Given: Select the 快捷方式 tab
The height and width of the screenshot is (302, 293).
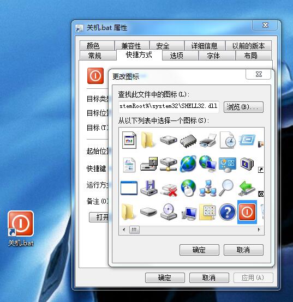Looking at the screenshot, I should [x=139, y=55].
